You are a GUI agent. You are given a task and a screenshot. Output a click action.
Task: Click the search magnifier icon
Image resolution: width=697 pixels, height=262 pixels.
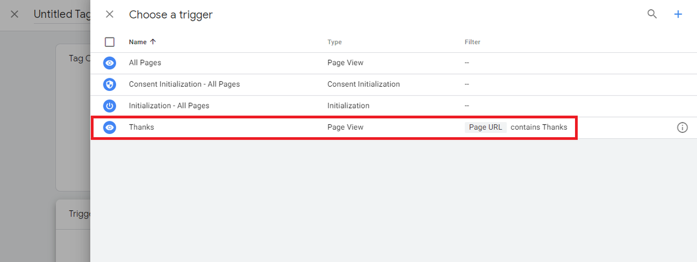click(x=652, y=14)
